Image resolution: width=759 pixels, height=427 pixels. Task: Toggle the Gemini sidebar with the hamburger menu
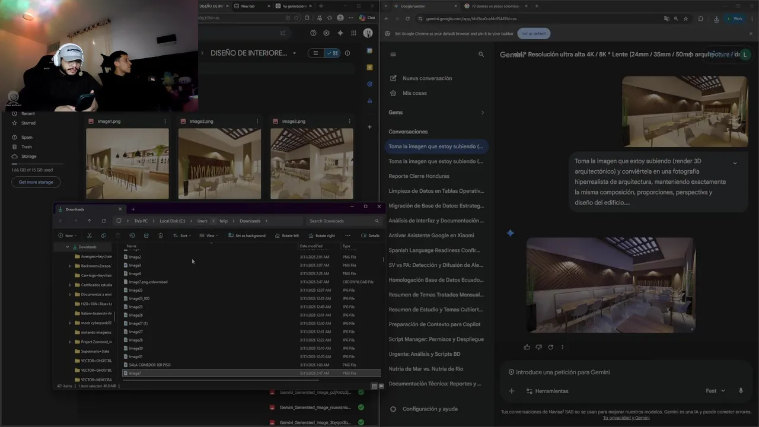click(393, 54)
